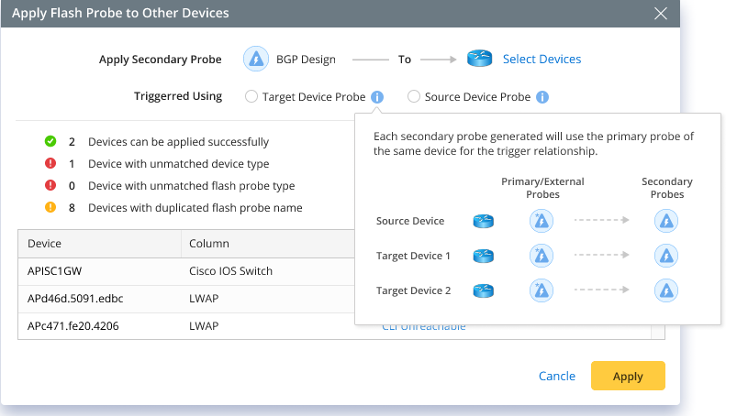Screen dimensions: 737x416
Task: Select the Source Device Probe radio button
Action: point(414,96)
